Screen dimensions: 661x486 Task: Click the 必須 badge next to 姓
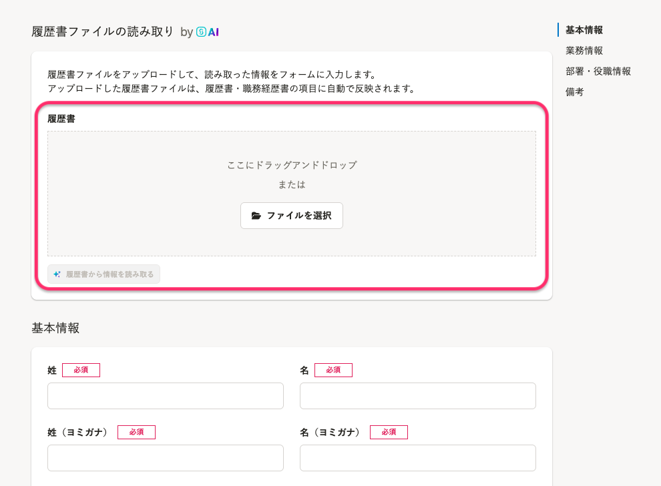point(81,370)
